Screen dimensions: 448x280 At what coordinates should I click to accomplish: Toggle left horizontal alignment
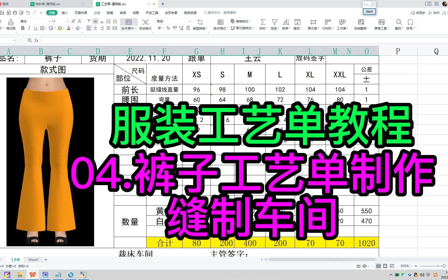tap(89, 28)
